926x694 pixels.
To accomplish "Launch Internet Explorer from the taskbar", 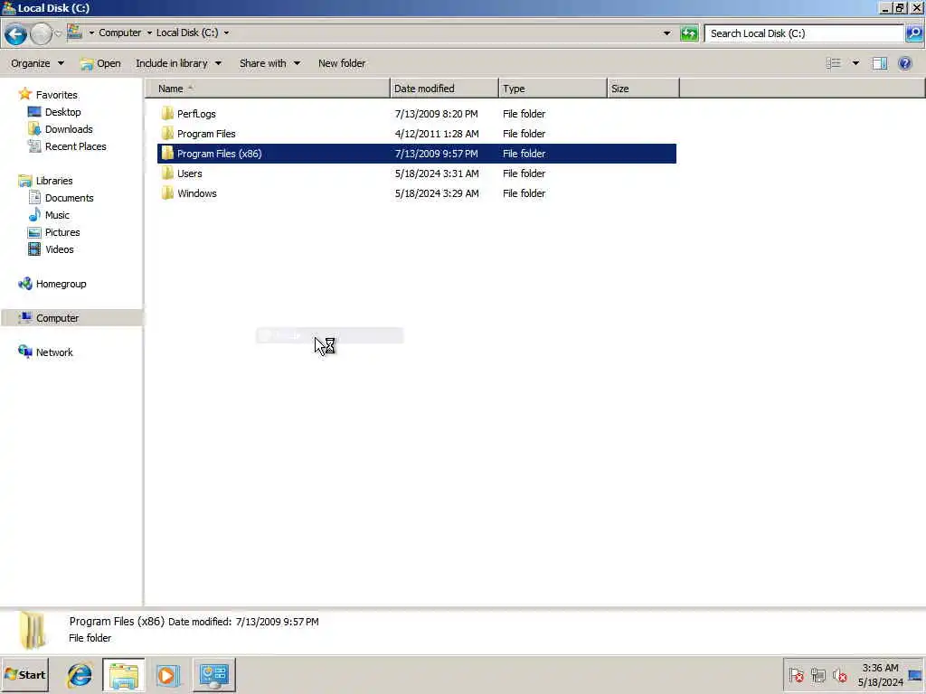I will click(x=80, y=674).
